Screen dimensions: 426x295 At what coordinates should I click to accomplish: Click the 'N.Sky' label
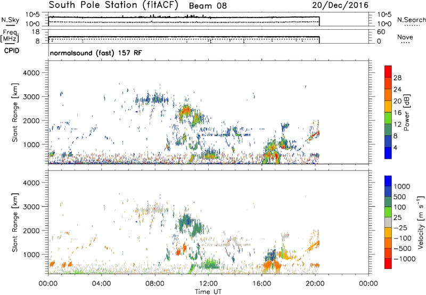click(10, 20)
